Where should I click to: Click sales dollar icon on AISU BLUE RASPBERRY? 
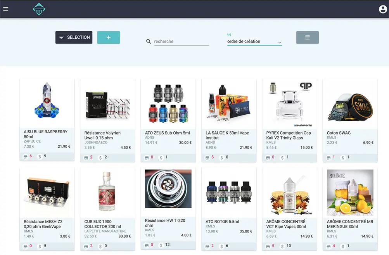pos(40,157)
